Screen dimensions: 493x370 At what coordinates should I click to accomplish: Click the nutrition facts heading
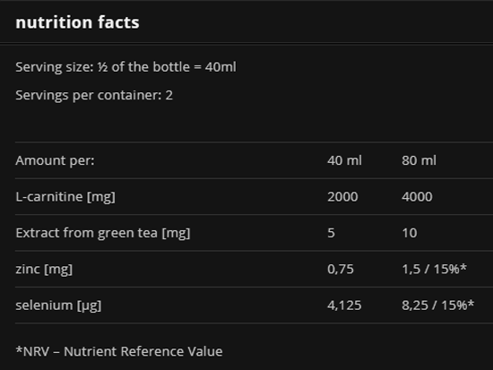[x=77, y=22]
